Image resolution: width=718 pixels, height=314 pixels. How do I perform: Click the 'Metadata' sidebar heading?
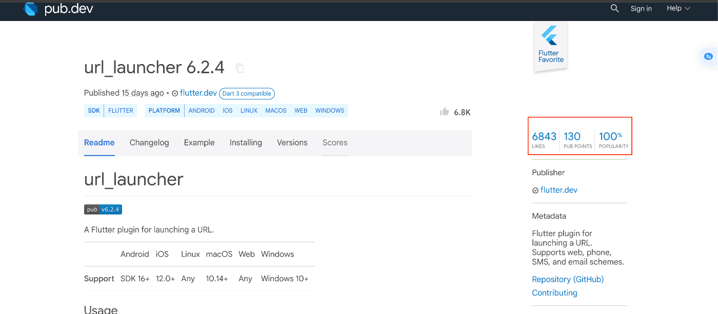[x=549, y=216]
